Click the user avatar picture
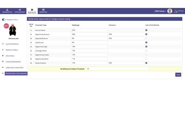 point(170,11)
